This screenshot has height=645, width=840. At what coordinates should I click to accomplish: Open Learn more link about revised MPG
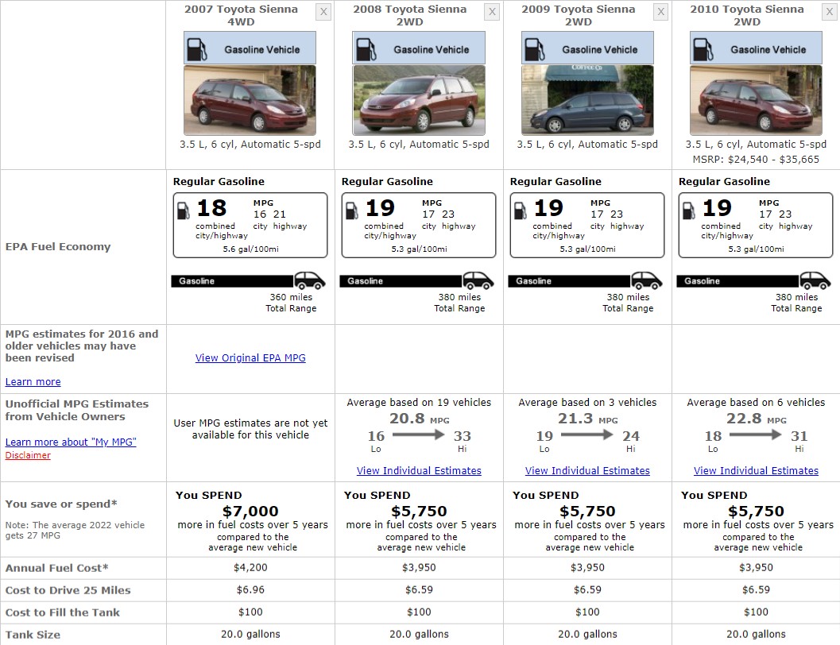pos(33,381)
